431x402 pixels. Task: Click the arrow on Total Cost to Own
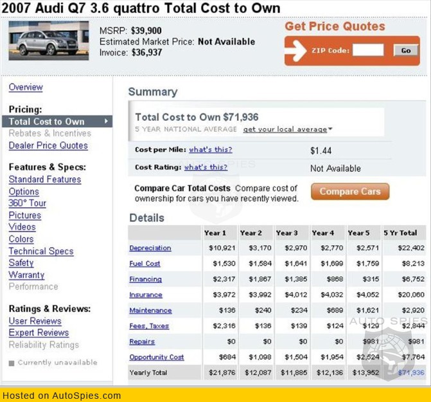106,121
